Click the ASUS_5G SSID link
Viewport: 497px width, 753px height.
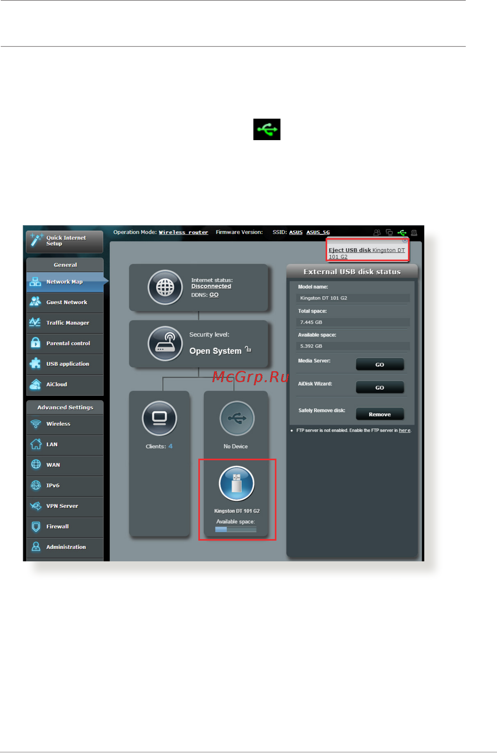pos(318,232)
